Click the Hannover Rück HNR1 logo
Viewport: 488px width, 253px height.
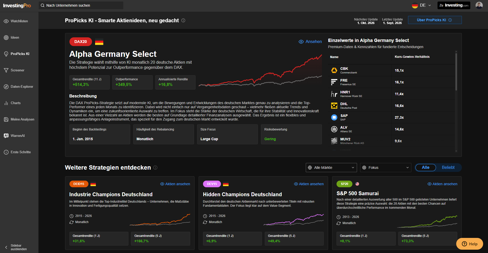pos(334,94)
